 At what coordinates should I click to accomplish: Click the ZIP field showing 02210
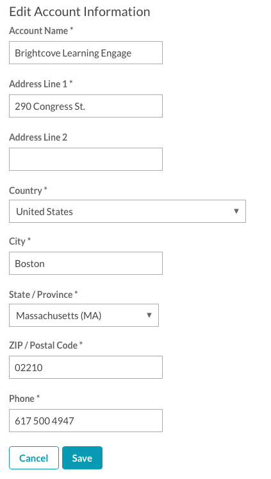click(x=86, y=367)
